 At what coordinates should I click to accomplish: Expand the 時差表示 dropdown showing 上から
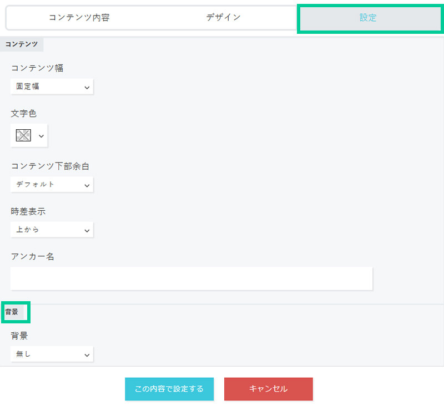click(x=52, y=230)
